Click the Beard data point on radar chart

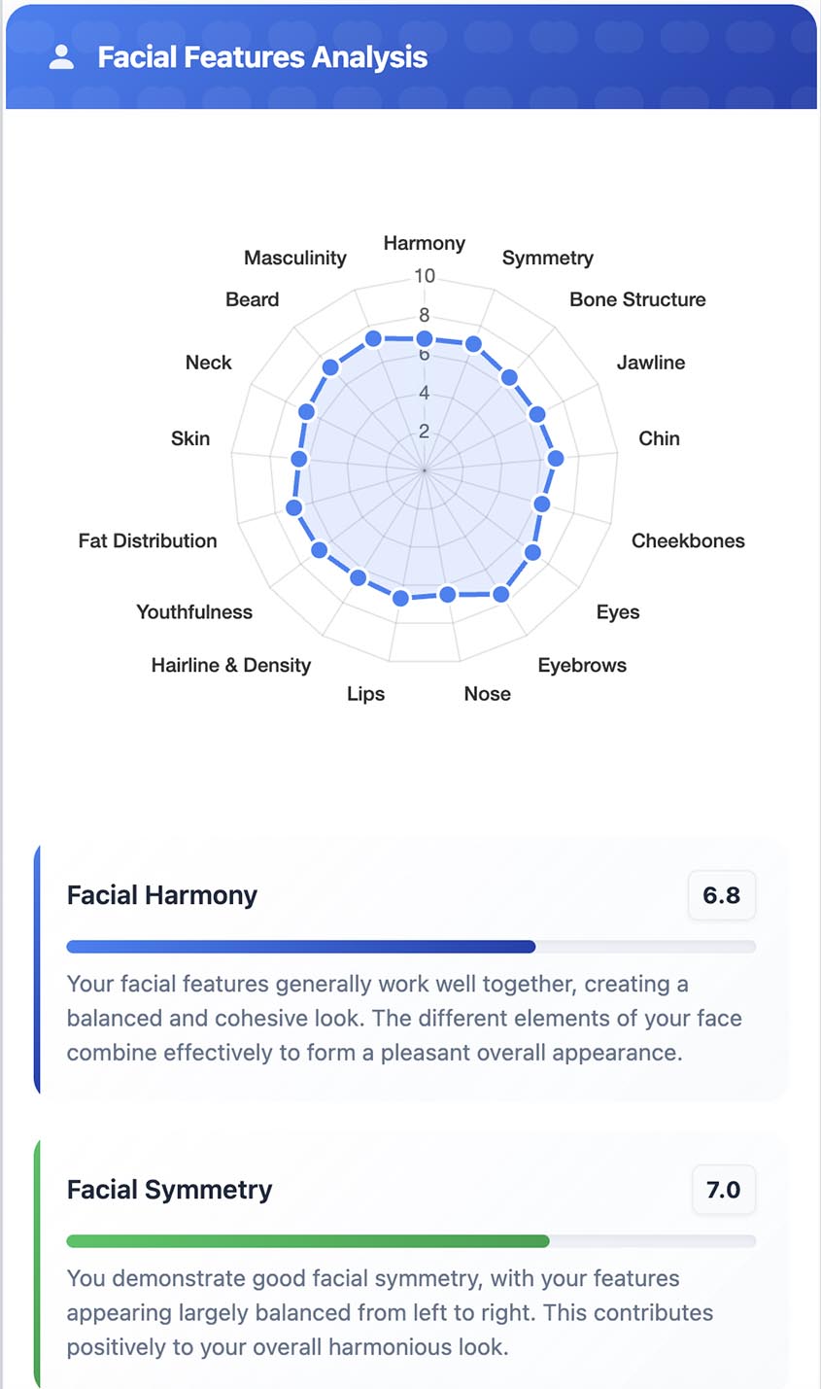(x=330, y=367)
